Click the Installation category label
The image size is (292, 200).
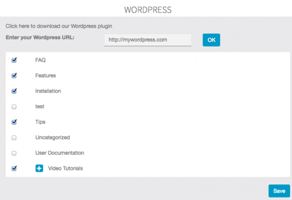click(48, 91)
